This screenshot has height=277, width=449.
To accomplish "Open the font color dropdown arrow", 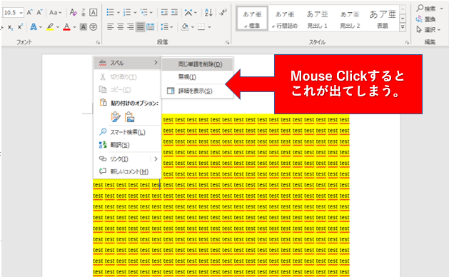I will coord(74,27).
